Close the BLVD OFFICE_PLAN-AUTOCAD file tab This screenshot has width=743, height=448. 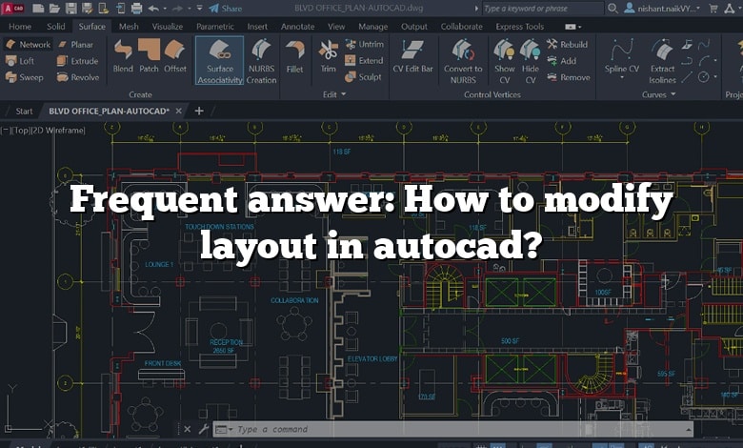click(179, 111)
